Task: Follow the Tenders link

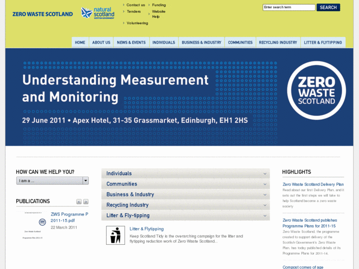Action: pyautogui.click(x=134, y=11)
